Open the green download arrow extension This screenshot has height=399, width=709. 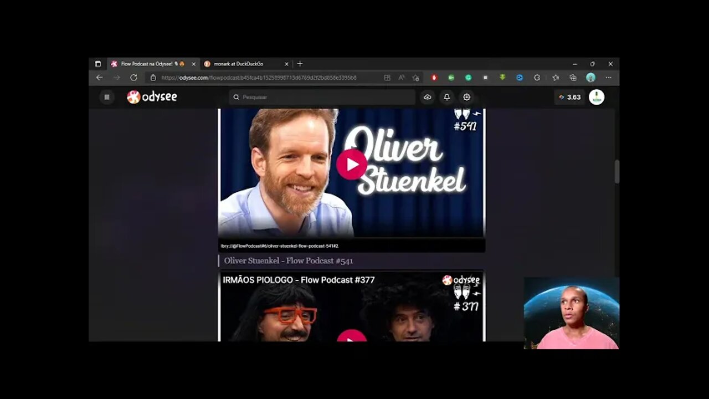click(502, 78)
